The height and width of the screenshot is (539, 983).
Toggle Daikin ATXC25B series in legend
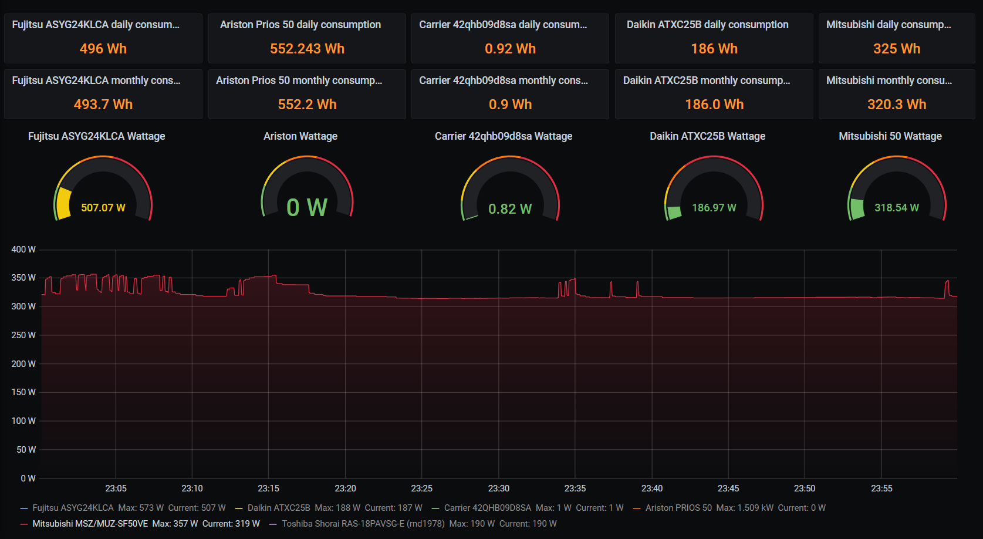point(279,508)
